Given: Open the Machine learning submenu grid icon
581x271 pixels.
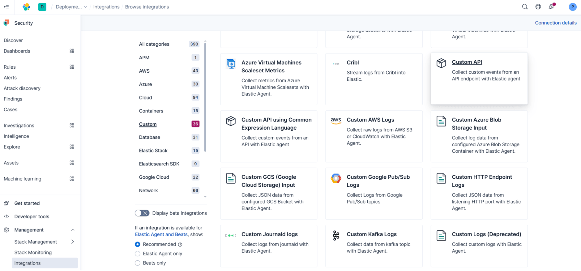Looking at the screenshot, I should [x=72, y=179].
